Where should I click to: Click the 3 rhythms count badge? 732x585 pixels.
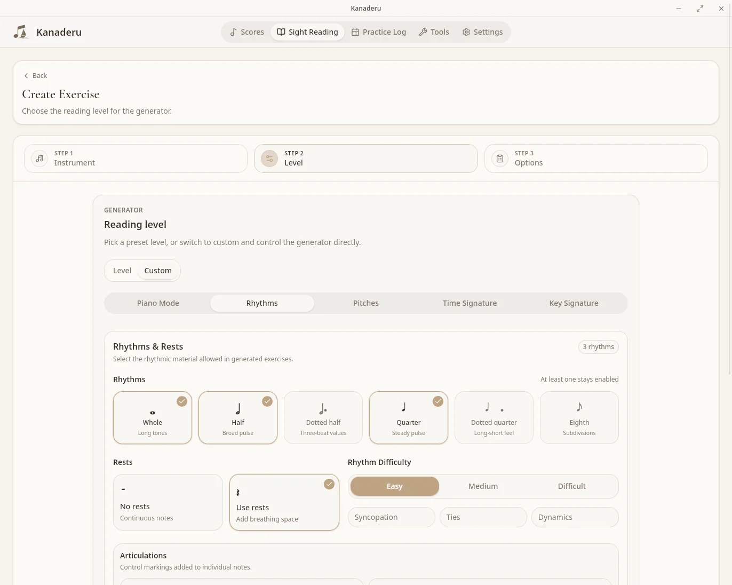[598, 347]
